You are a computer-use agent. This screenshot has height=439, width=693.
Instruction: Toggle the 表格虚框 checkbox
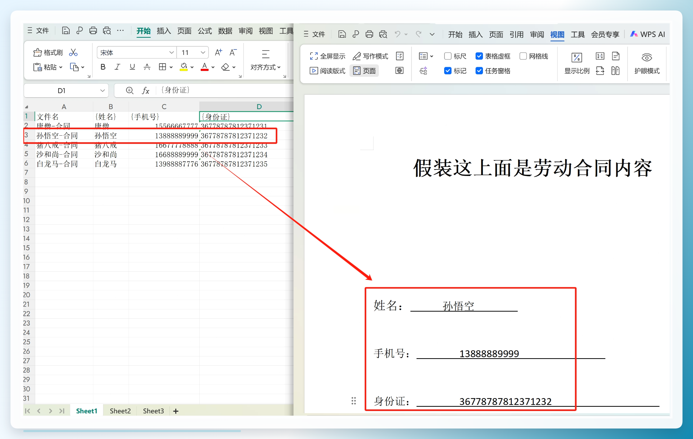479,56
